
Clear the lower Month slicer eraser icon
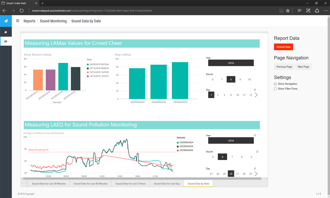click(x=257, y=152)
